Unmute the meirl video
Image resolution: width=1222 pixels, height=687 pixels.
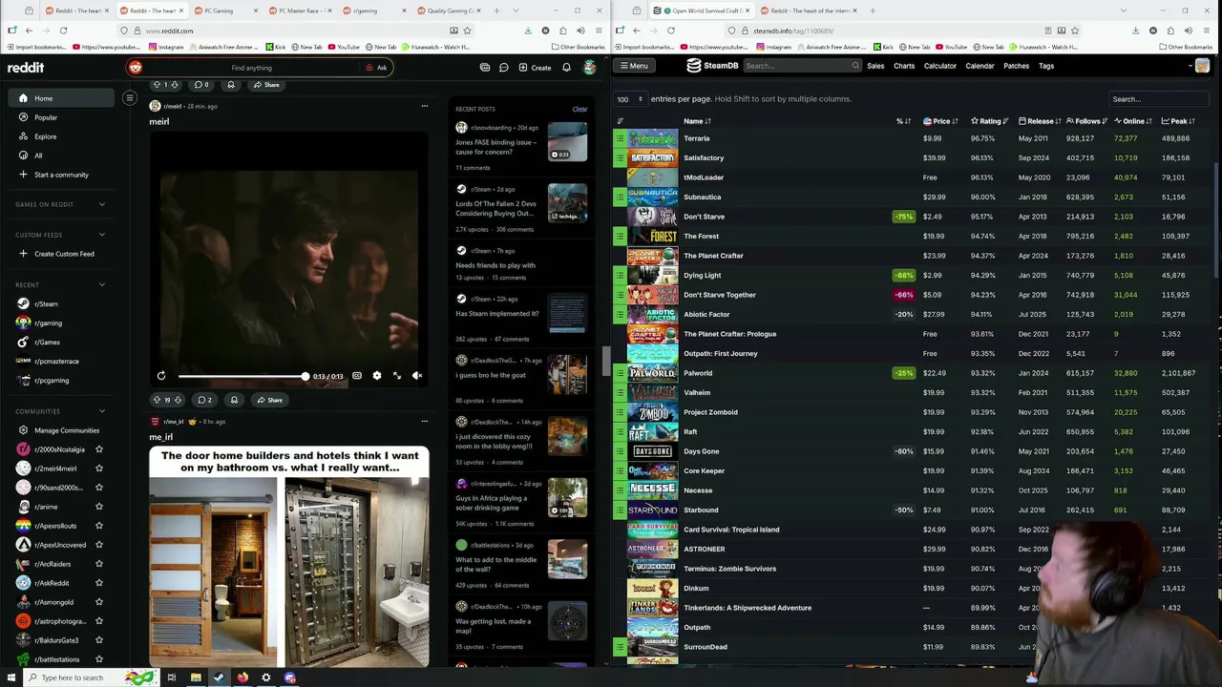[417, 376]
